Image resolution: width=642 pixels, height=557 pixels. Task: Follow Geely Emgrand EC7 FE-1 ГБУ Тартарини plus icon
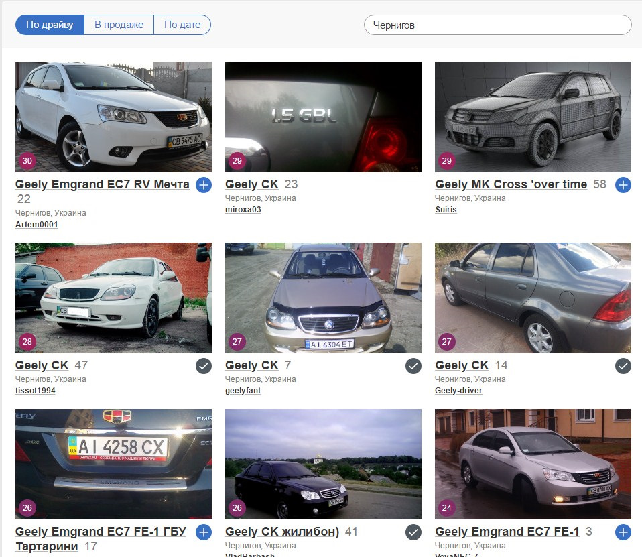pos(204,532)
